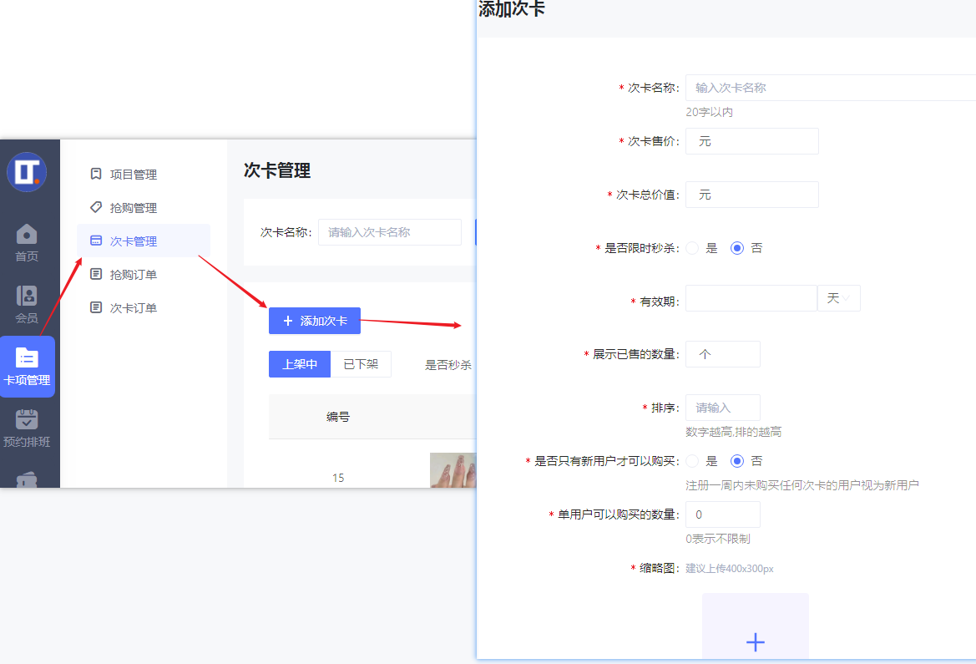This screenshot has width=976, height=664.
Task: Click the card icon beside 次卡管理
Action: (x=96, y=241)
